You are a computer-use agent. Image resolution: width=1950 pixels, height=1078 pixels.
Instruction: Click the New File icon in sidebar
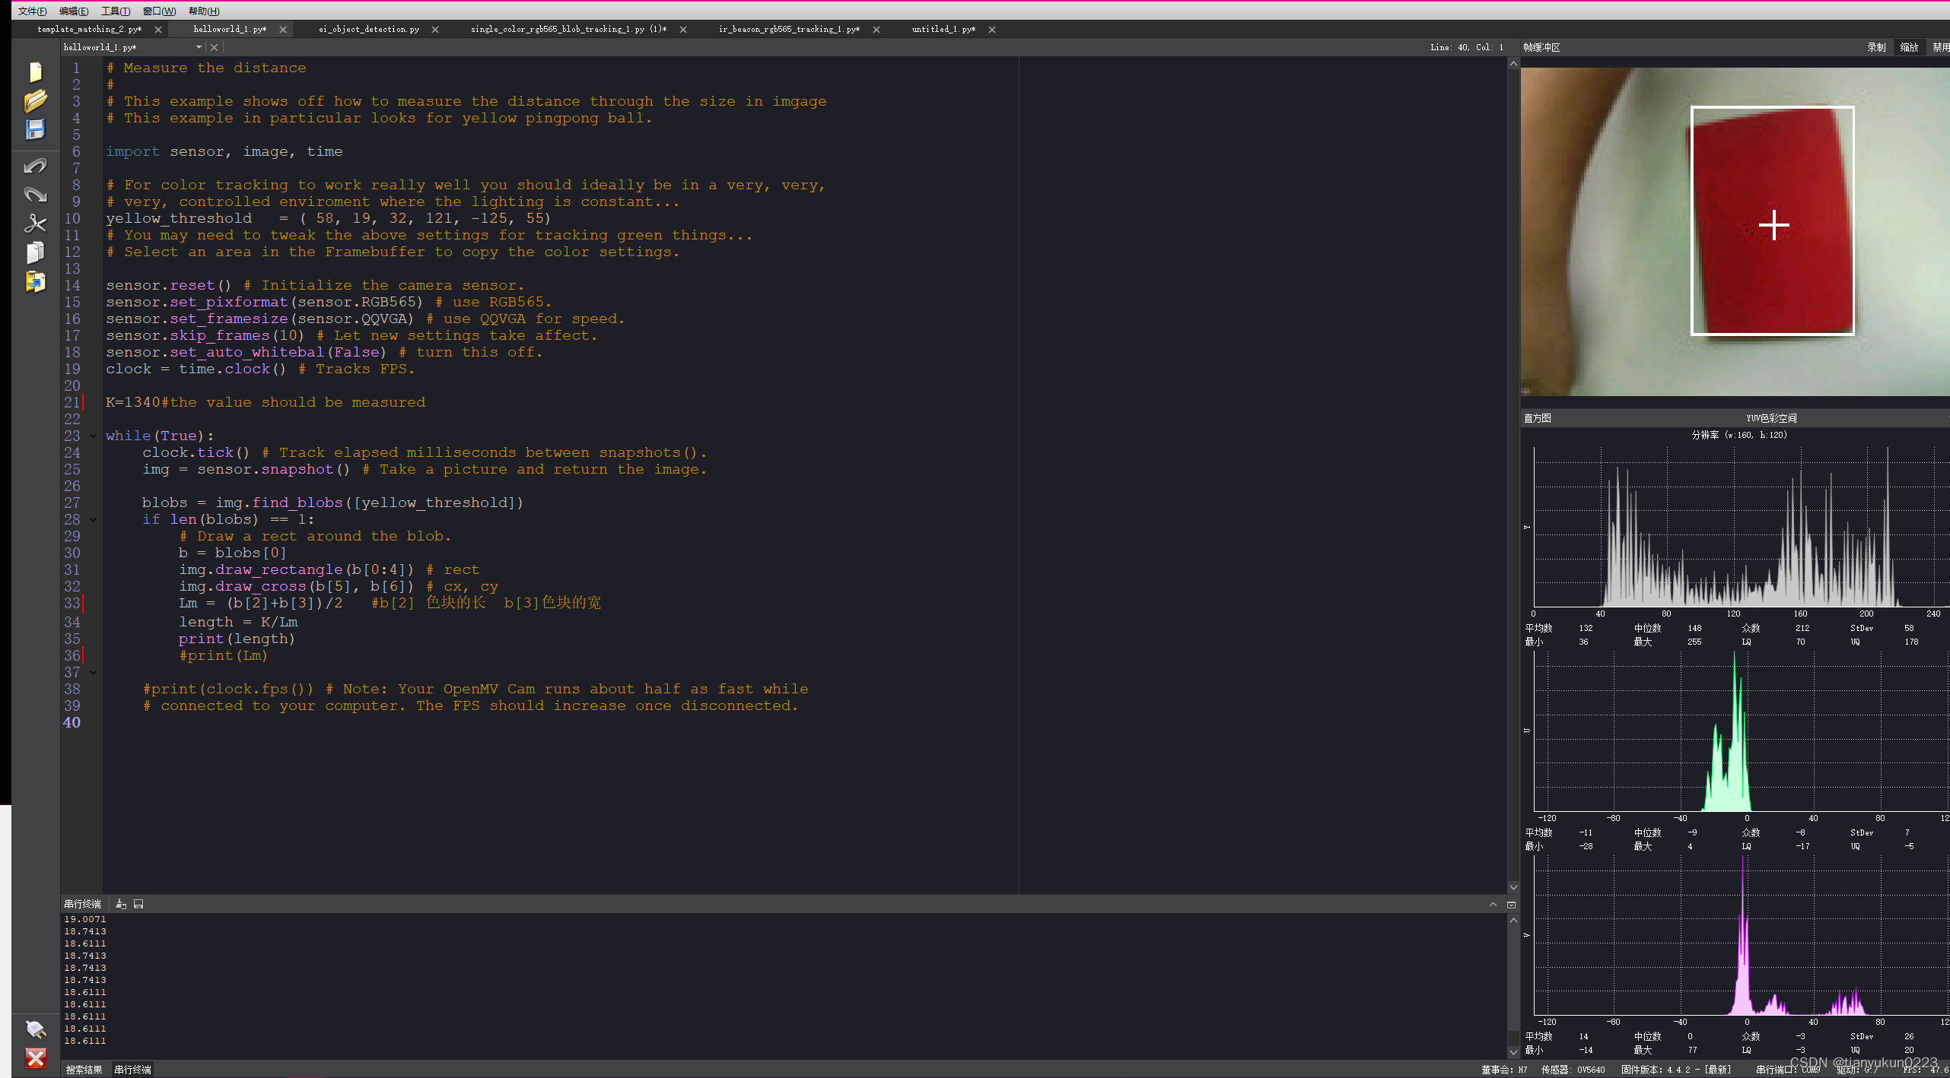click(x=35, y=72)
